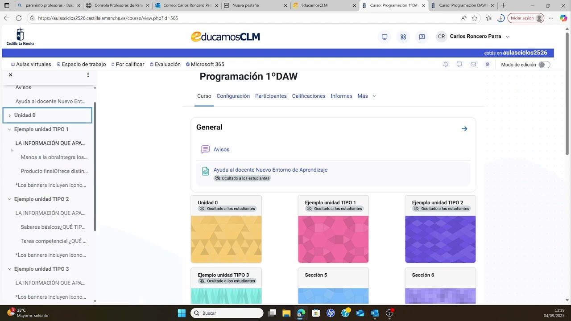Open the HP app in taskbar
This screenshot has width=571, height=321.
331,313
